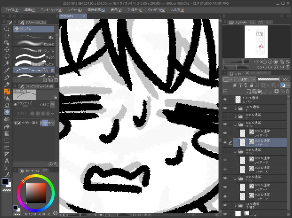This screenshot has width=292, height=218.
Task: Open レイヤー(L) menu
Action: tap(75, 10)
